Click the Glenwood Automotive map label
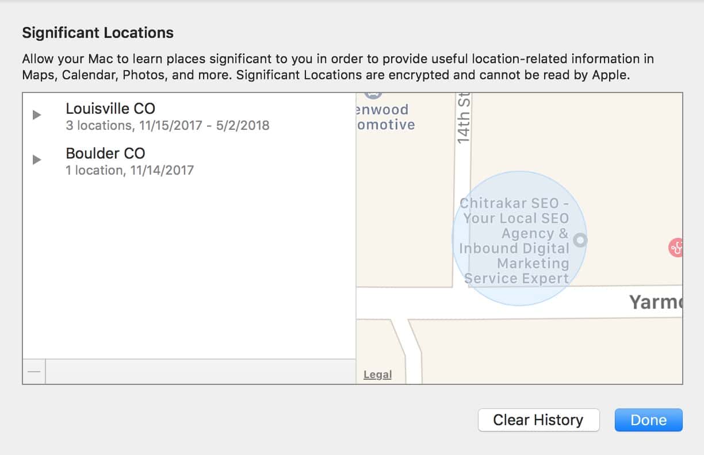The height and width of the screenshot is (455, 704). (x=385, y=117)
